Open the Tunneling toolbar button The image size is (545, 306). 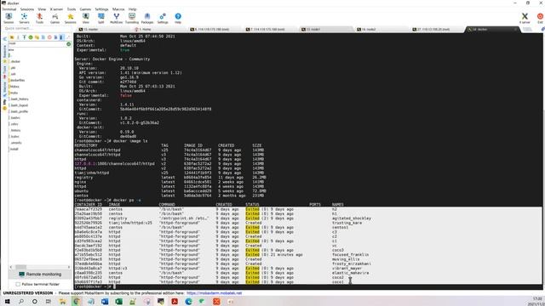click(132, 18)
